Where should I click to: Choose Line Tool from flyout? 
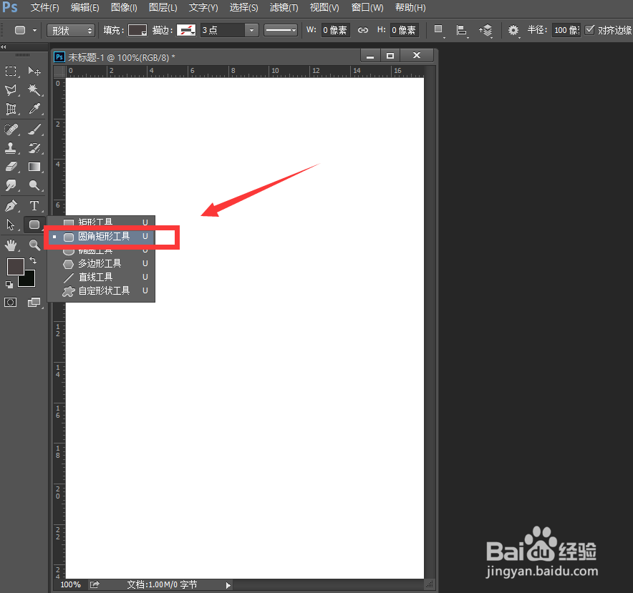click(102, 277)
